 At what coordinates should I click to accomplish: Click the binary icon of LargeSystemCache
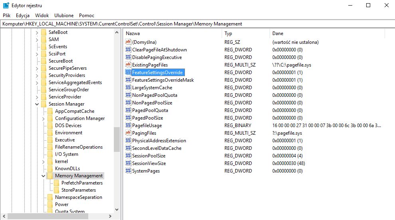point(128,88)
